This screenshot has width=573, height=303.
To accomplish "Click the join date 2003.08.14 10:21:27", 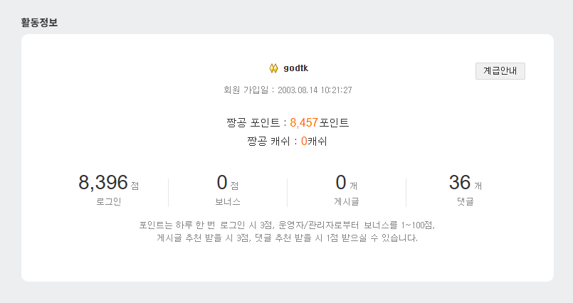I will [x=315, y=90].
